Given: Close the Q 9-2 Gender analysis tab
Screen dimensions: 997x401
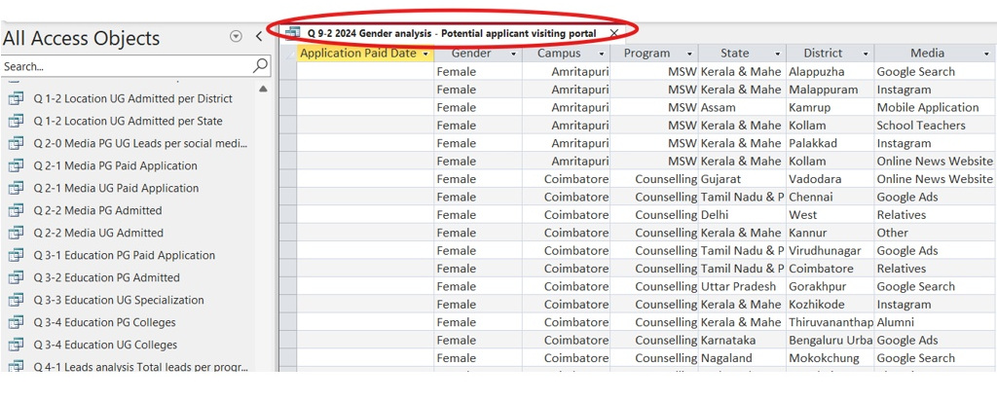Looking at the screenshot, I should click(x=613, y=33).
